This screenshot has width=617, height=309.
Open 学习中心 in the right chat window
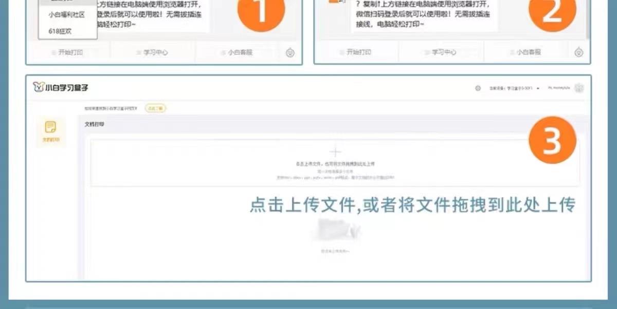point(441,52)
